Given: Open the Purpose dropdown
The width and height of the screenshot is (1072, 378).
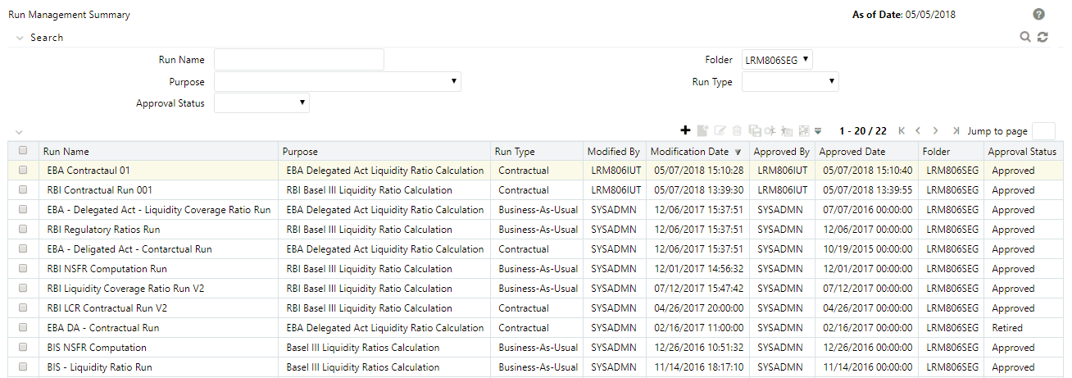Looking at the screenshot, I should click(x=338, y=81).
